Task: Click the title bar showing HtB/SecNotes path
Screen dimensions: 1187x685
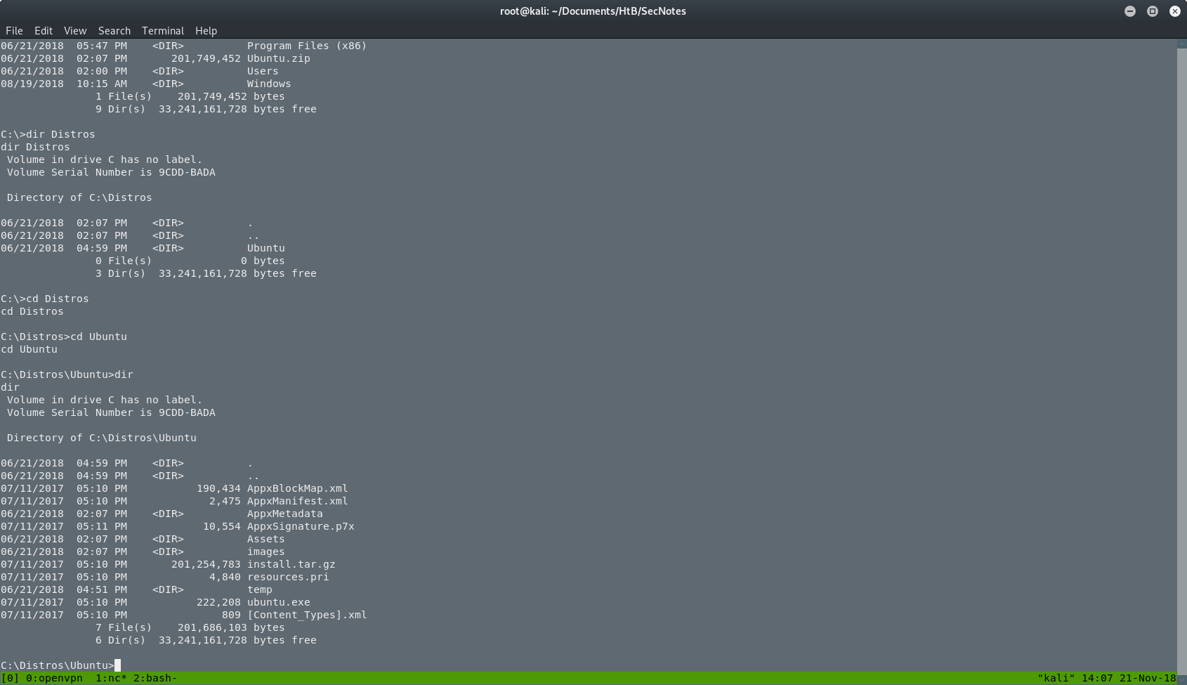Action: tap(593, 11)
